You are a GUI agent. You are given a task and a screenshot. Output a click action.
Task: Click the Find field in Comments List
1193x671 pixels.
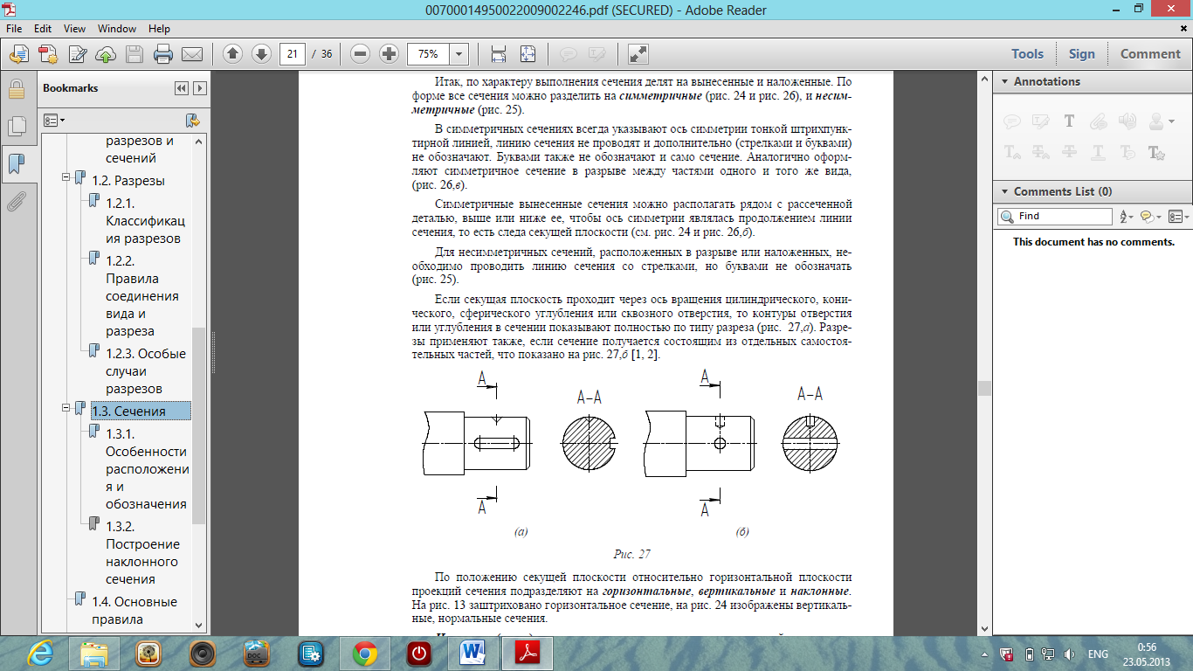(1055, 216)
